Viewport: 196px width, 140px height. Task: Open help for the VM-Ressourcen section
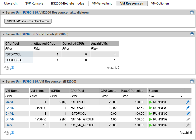pyautogui.click(x=192, y=81)
